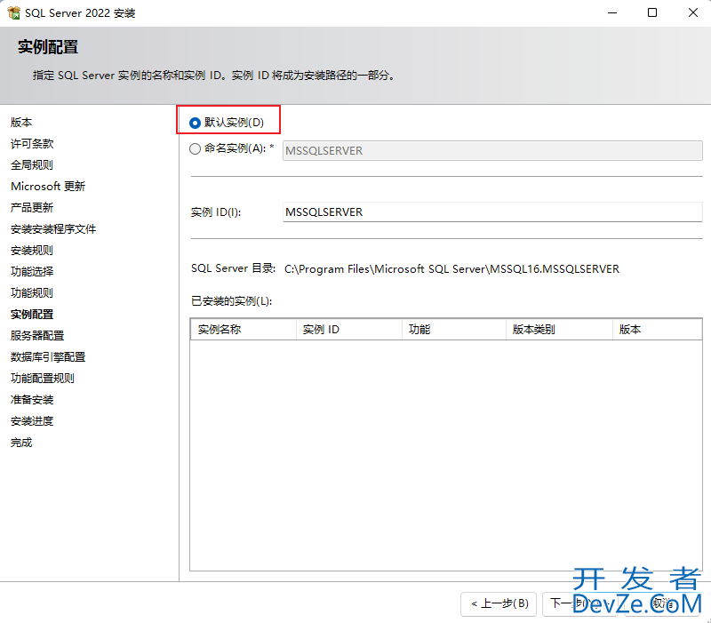Viewport: 711px width, 623px height.
Task: Sort by the 实例 ID column header
Action: [x=349, y=330]
